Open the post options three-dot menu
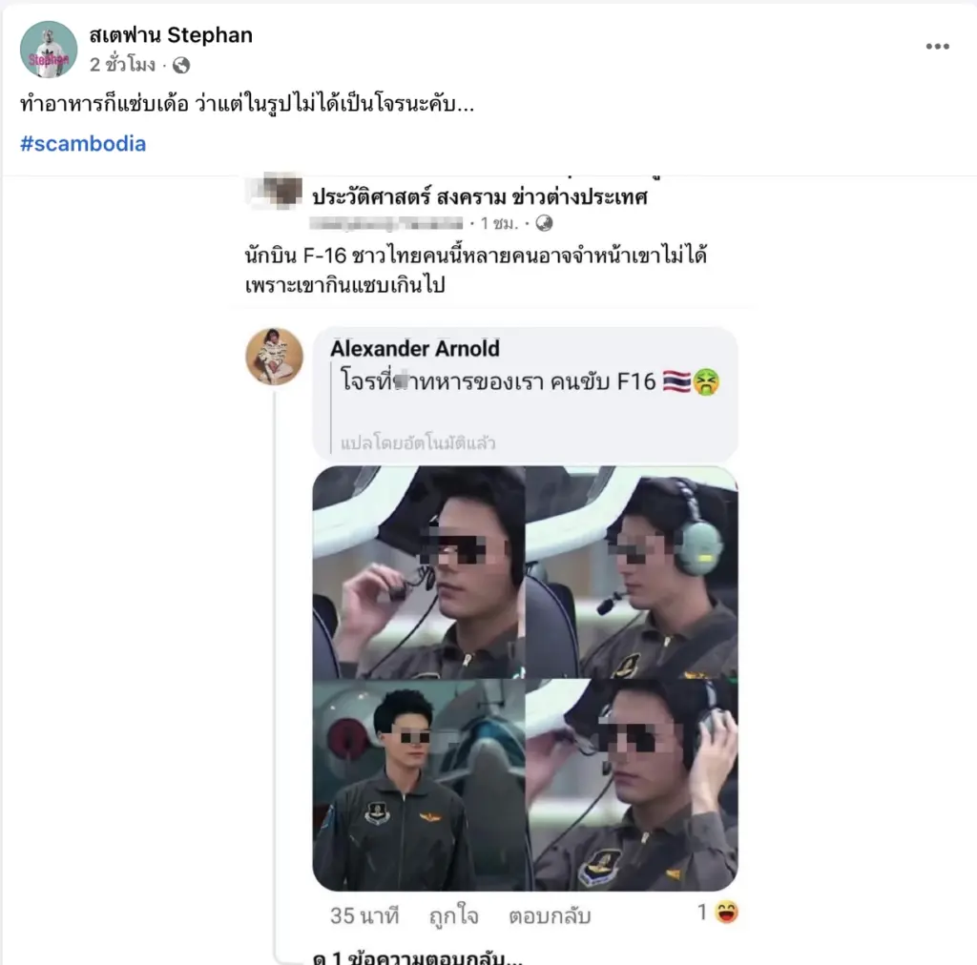Viewport: 977px width, 965px height. pyautogui.click(x=937, y=48)
